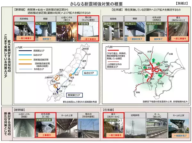The width and height of the screenshot is (192, 143).
Task: Select the 盛土【高さ6m以上】 train photo
Action: (178, 32)
